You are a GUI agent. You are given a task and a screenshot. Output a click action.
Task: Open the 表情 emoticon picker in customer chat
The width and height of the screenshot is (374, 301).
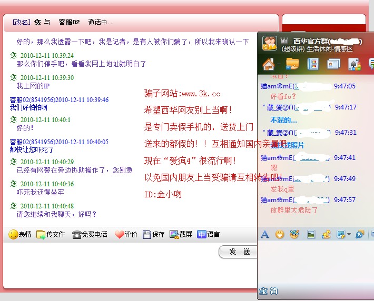point(20,234)
